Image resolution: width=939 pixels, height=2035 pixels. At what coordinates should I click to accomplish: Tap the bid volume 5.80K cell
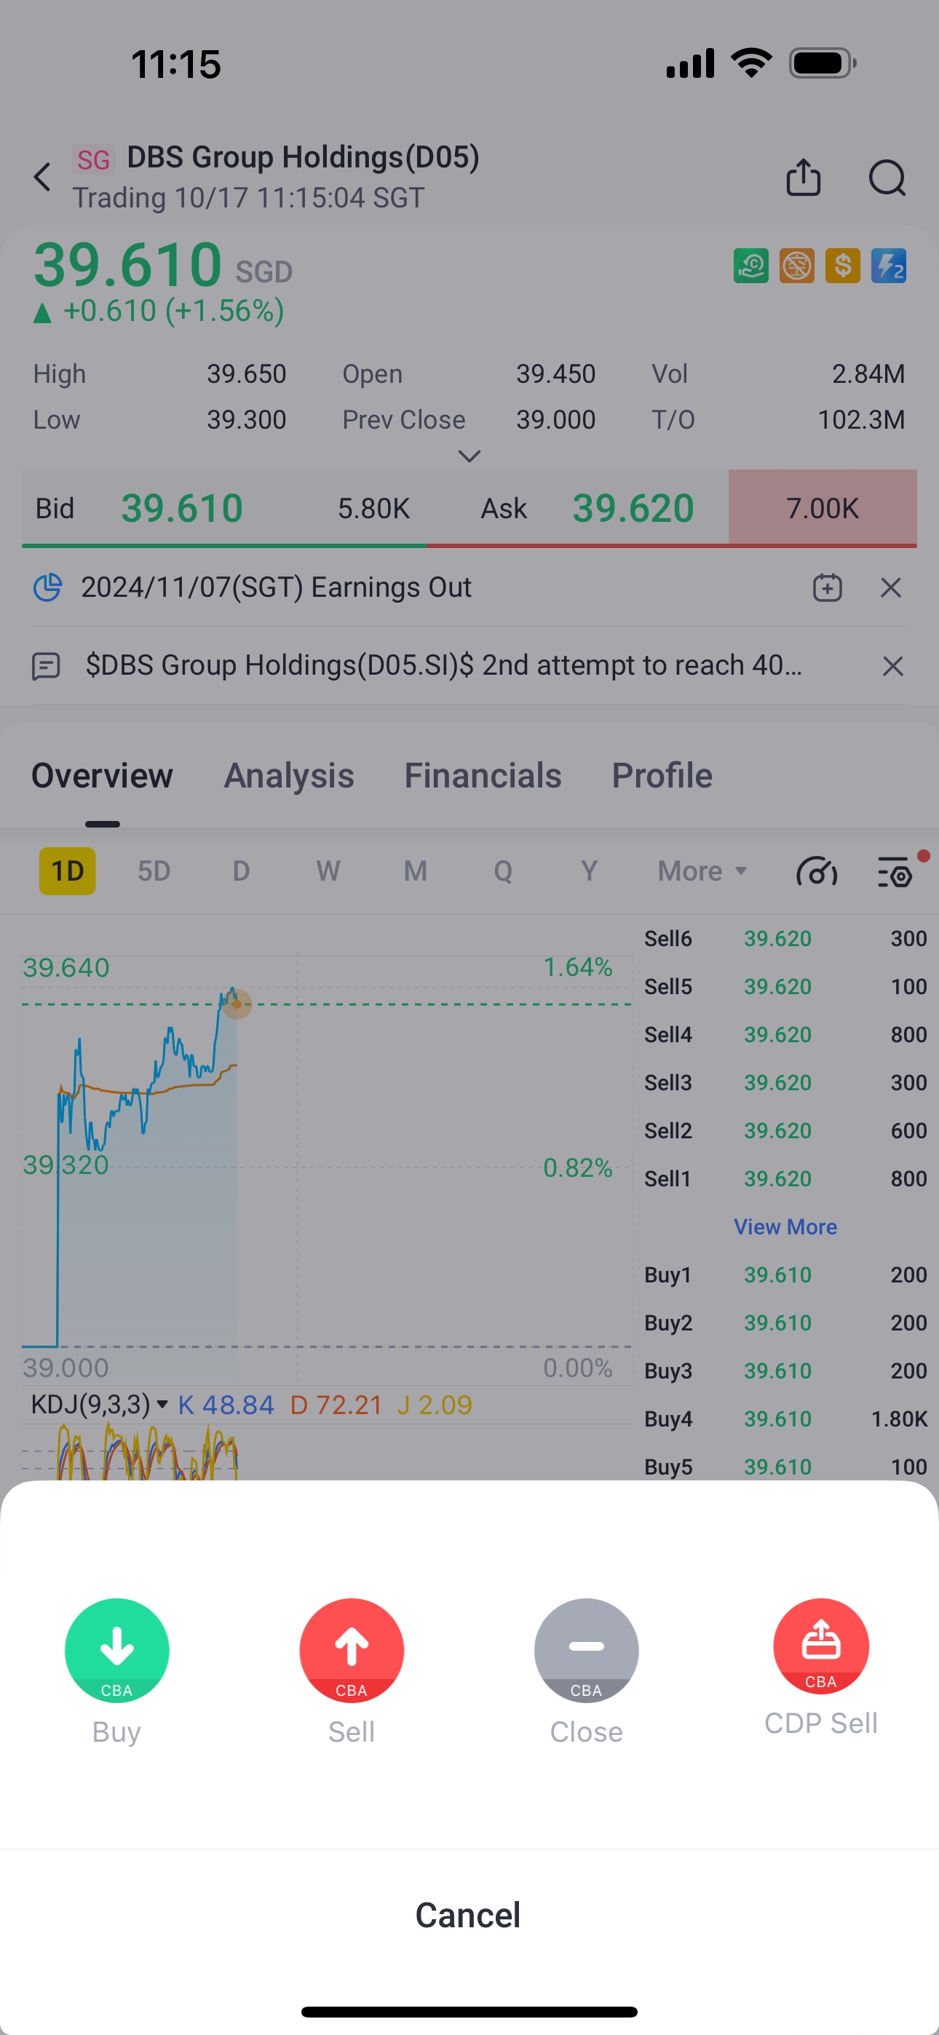(374, 508)
